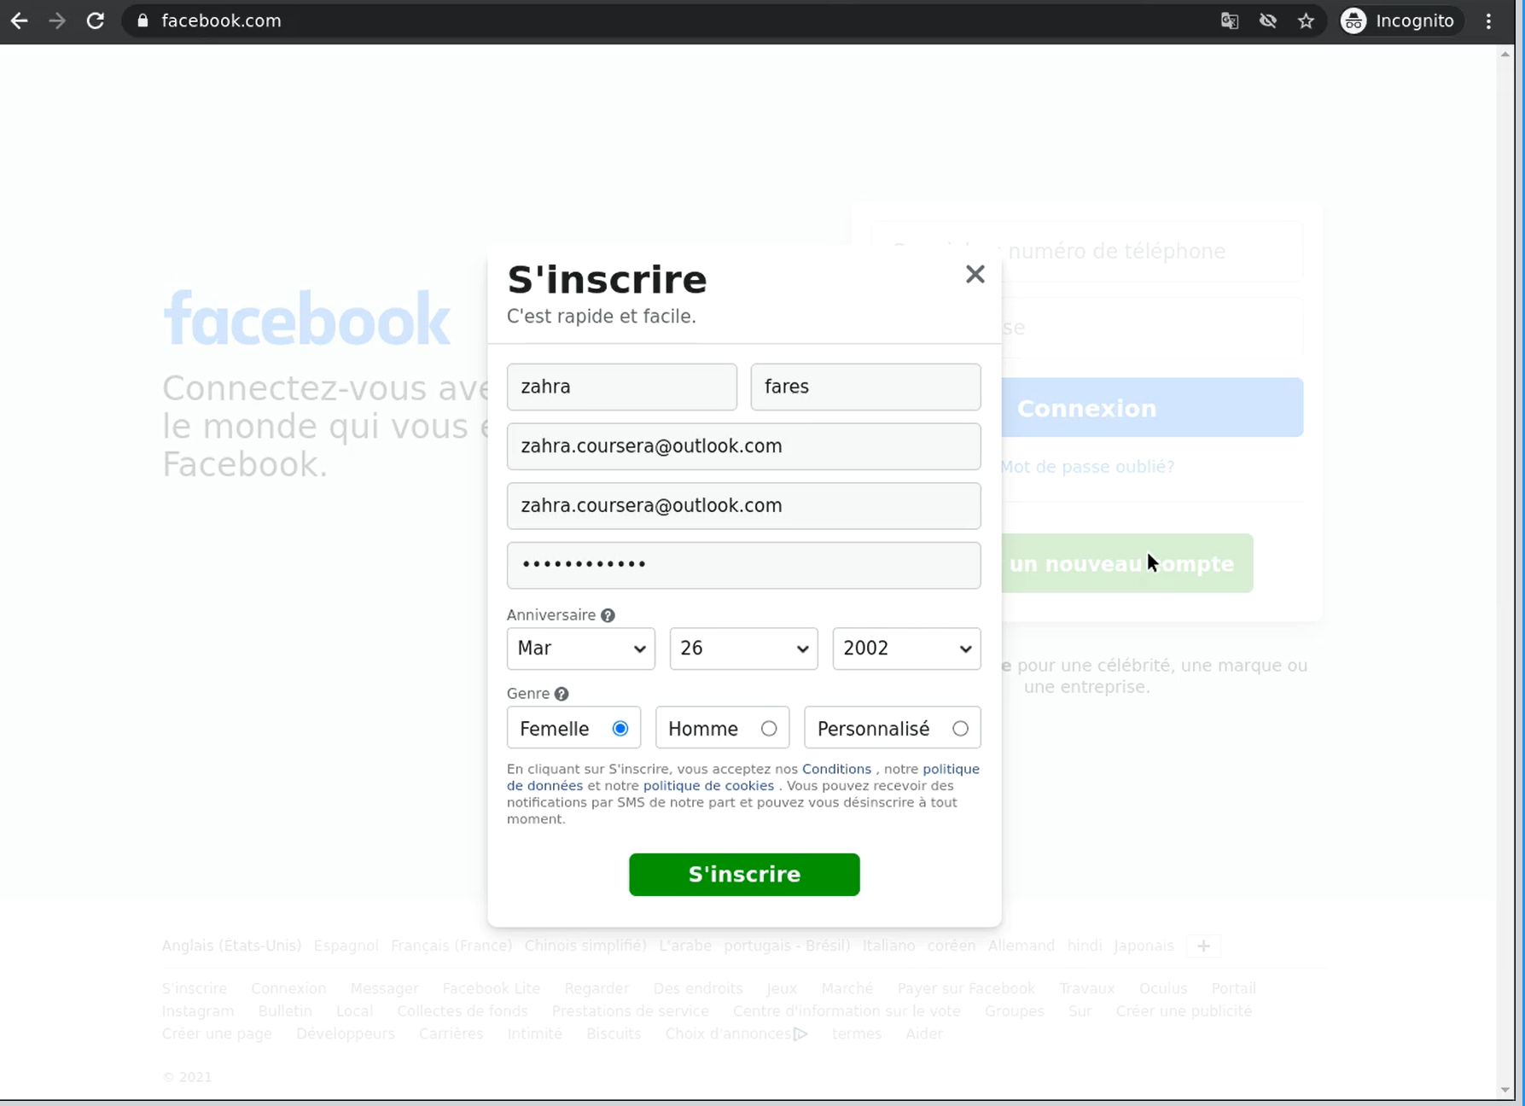Click the Choix d'annonces triangle icon
The image size is (1525, 1106).
(x=800, y=1033)
